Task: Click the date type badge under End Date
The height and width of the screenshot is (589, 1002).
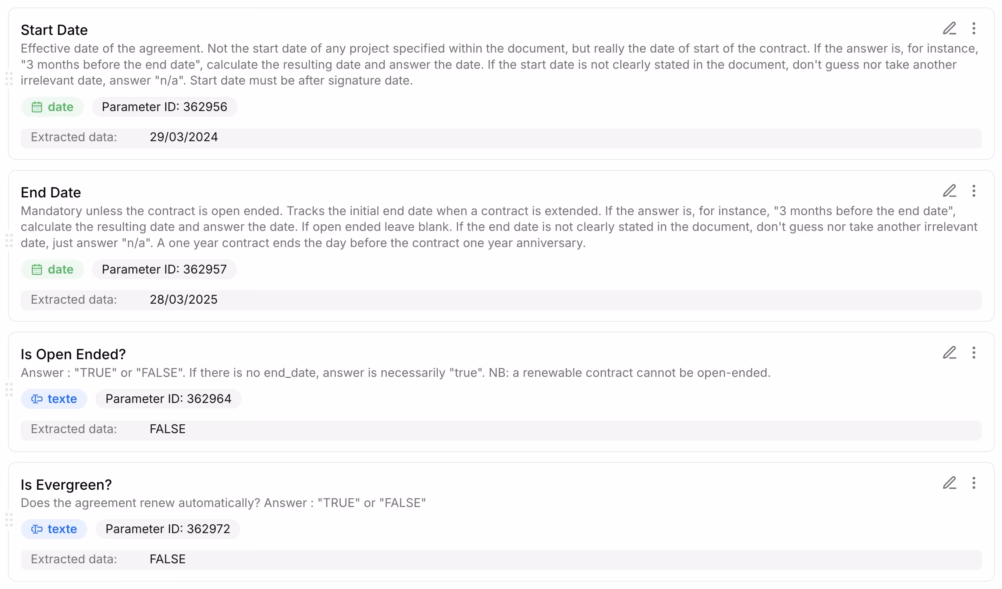Action: [x=53, y=270]
